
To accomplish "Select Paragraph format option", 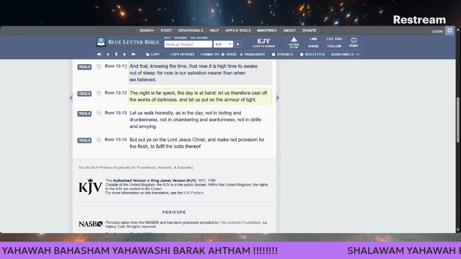I will click(252, 54).
